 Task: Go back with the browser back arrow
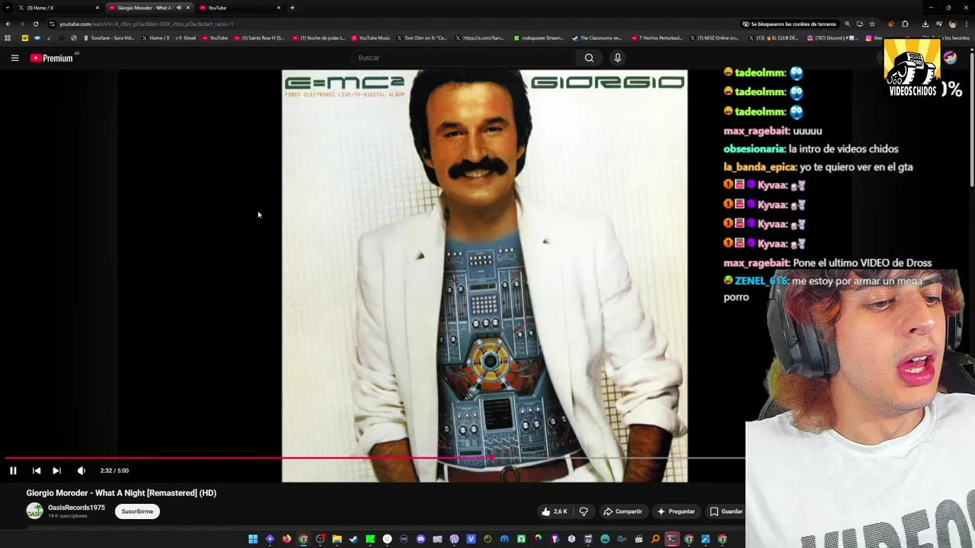point(8,24)
